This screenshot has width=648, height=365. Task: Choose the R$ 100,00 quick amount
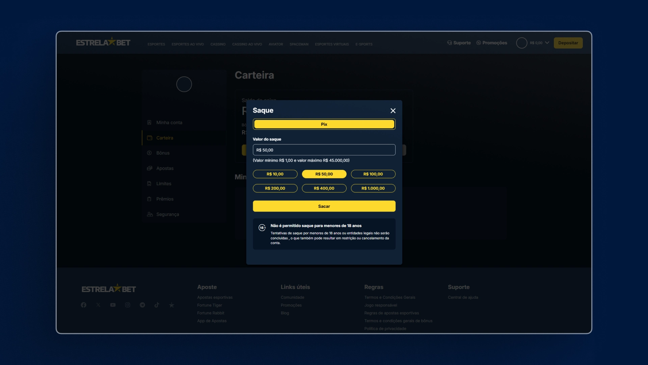(x=373, y=174)
